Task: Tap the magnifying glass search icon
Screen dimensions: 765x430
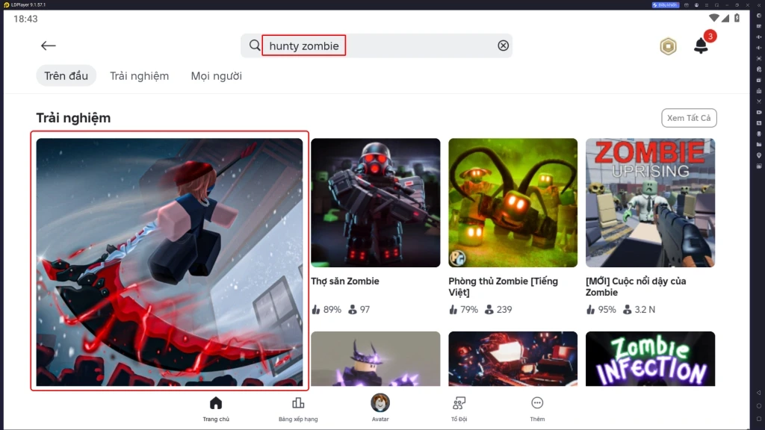Action: [x=255, y=46]
